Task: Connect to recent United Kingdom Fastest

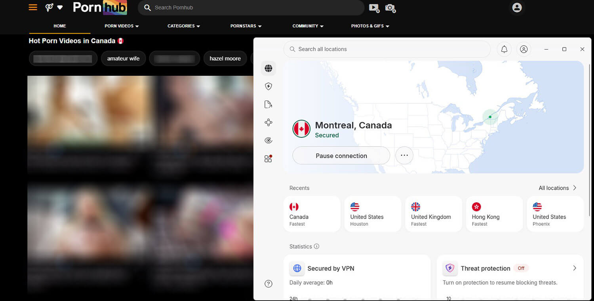Action: click(434, 214)
